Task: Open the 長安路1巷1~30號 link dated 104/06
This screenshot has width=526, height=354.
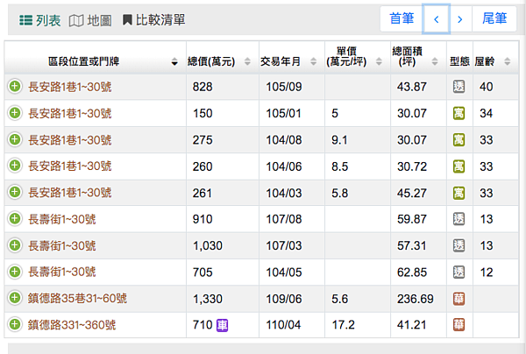Action: [70, 166]
